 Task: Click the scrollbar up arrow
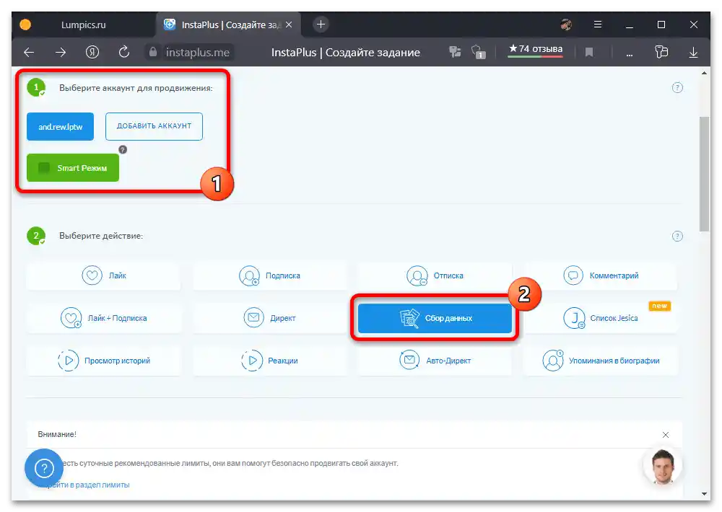704,73
